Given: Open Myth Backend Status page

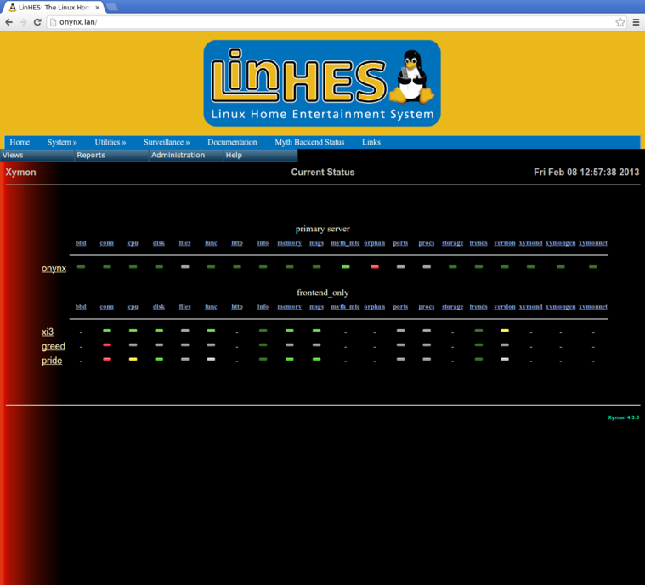Looking at the screenshot, I should click(309, 142).
